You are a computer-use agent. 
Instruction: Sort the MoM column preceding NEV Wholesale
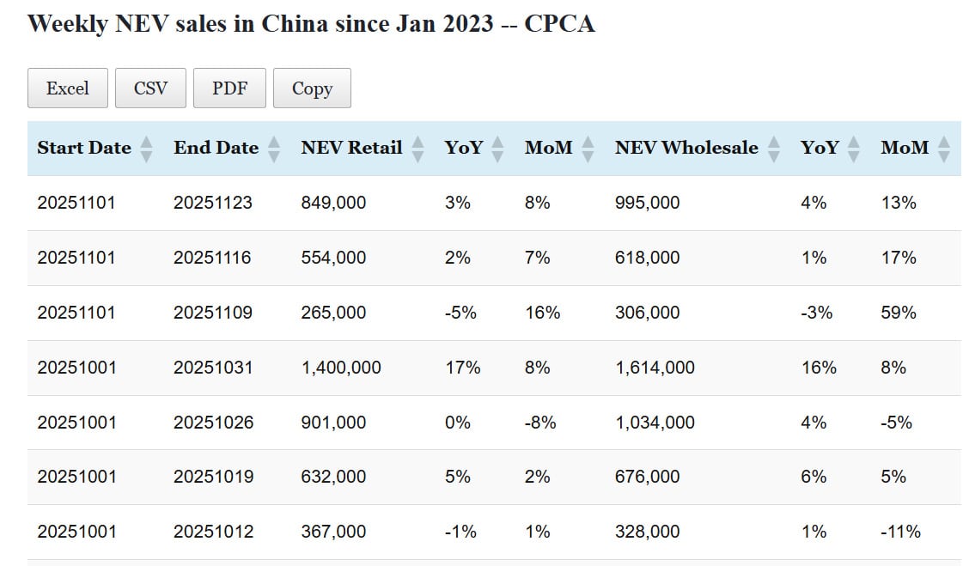(588, 149)
